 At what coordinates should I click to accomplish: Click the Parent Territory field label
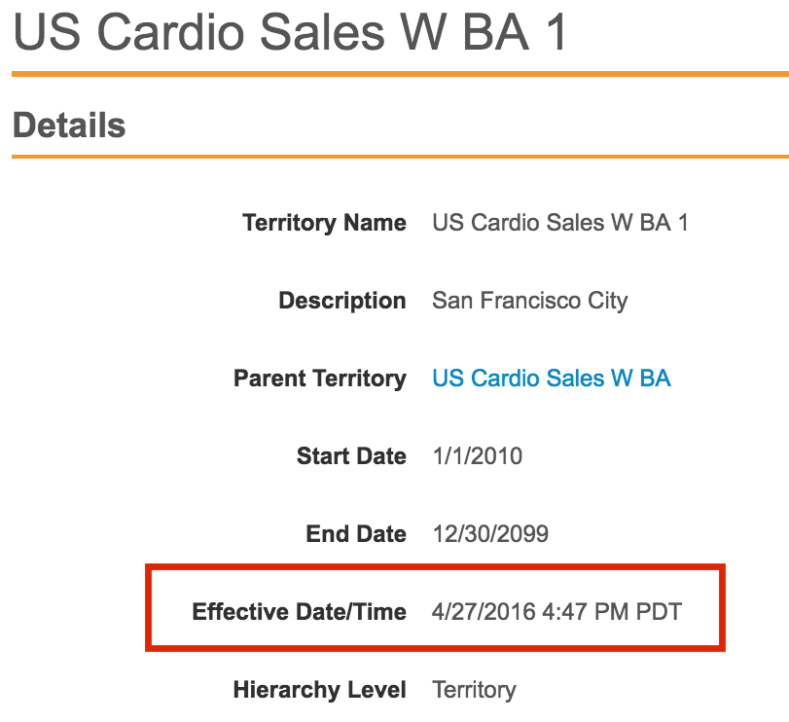tap(319, 379)
